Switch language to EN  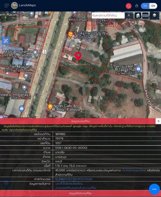(153, 6)
